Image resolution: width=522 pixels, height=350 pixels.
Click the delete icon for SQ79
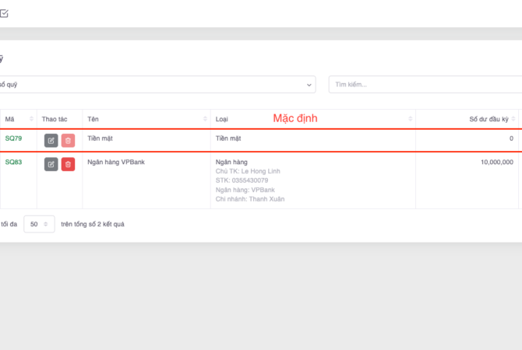(x=68, y=141)
